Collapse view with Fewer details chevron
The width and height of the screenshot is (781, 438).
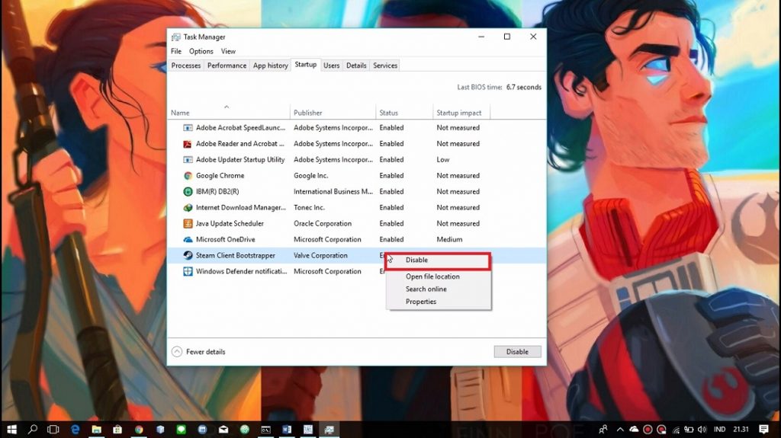(177, 352)
